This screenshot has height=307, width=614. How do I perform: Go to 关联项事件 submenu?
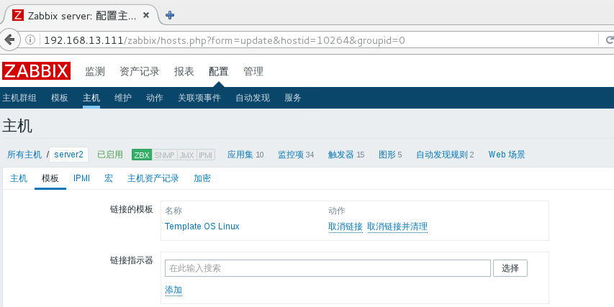point(199,98)
